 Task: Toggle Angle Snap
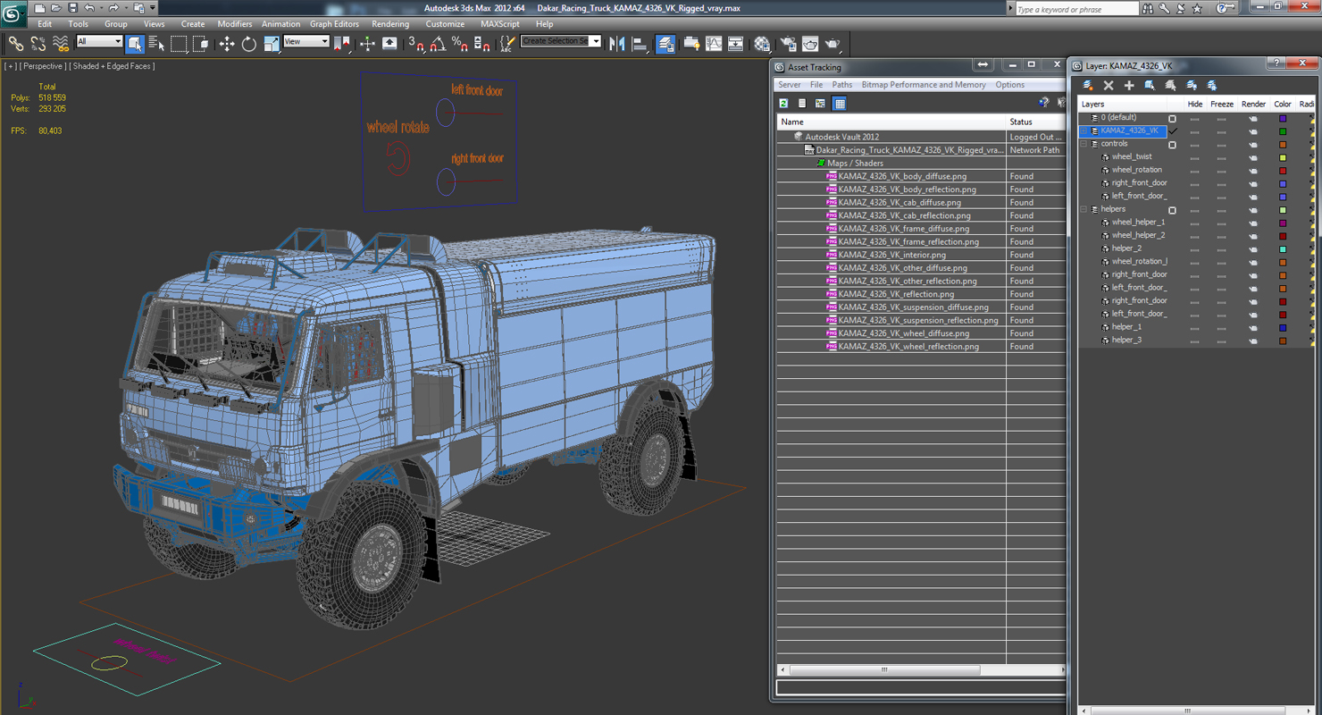pyautogui.click(x=438, y=43)
